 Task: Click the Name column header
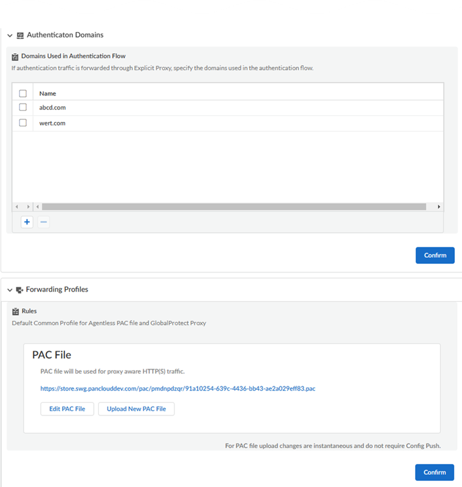pyautogui.click(x=48, y=94)
